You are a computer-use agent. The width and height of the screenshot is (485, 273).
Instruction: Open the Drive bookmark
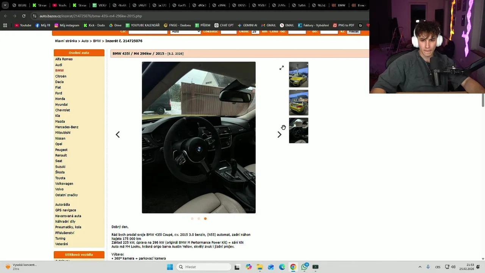[115, 25]
